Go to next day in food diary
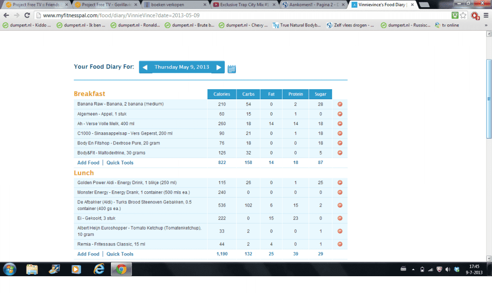 pos(219,68)
